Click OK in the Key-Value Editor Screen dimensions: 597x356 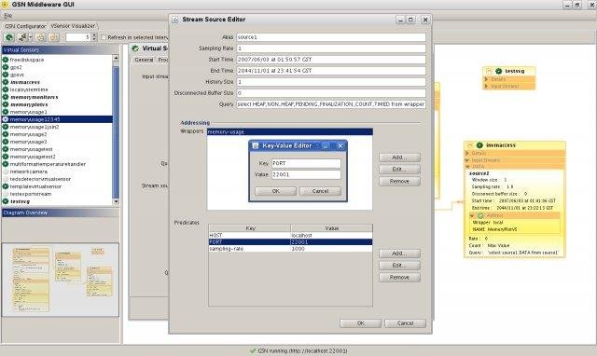tap(276, 191)
